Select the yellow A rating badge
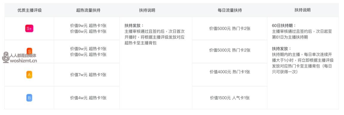 coord(29,75)
